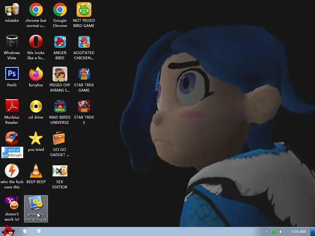Select the SEX EDITOR HxD icon

click(60, 171)
